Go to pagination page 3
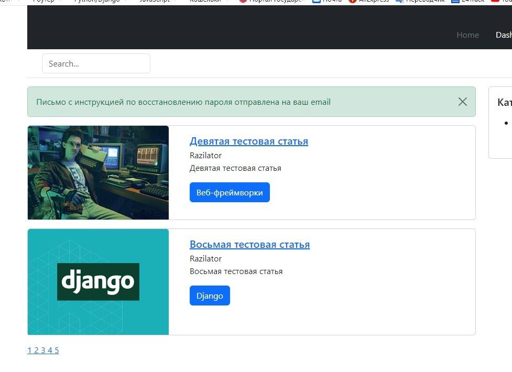Image resolution: width=512 pixels, height=372 pixels. 43,351
